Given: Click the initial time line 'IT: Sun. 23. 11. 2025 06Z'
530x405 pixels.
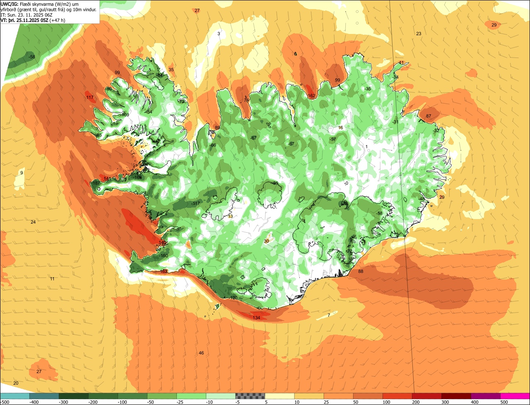Looking at the screenshot, I should pyautogui.click(x=26, y=15).
